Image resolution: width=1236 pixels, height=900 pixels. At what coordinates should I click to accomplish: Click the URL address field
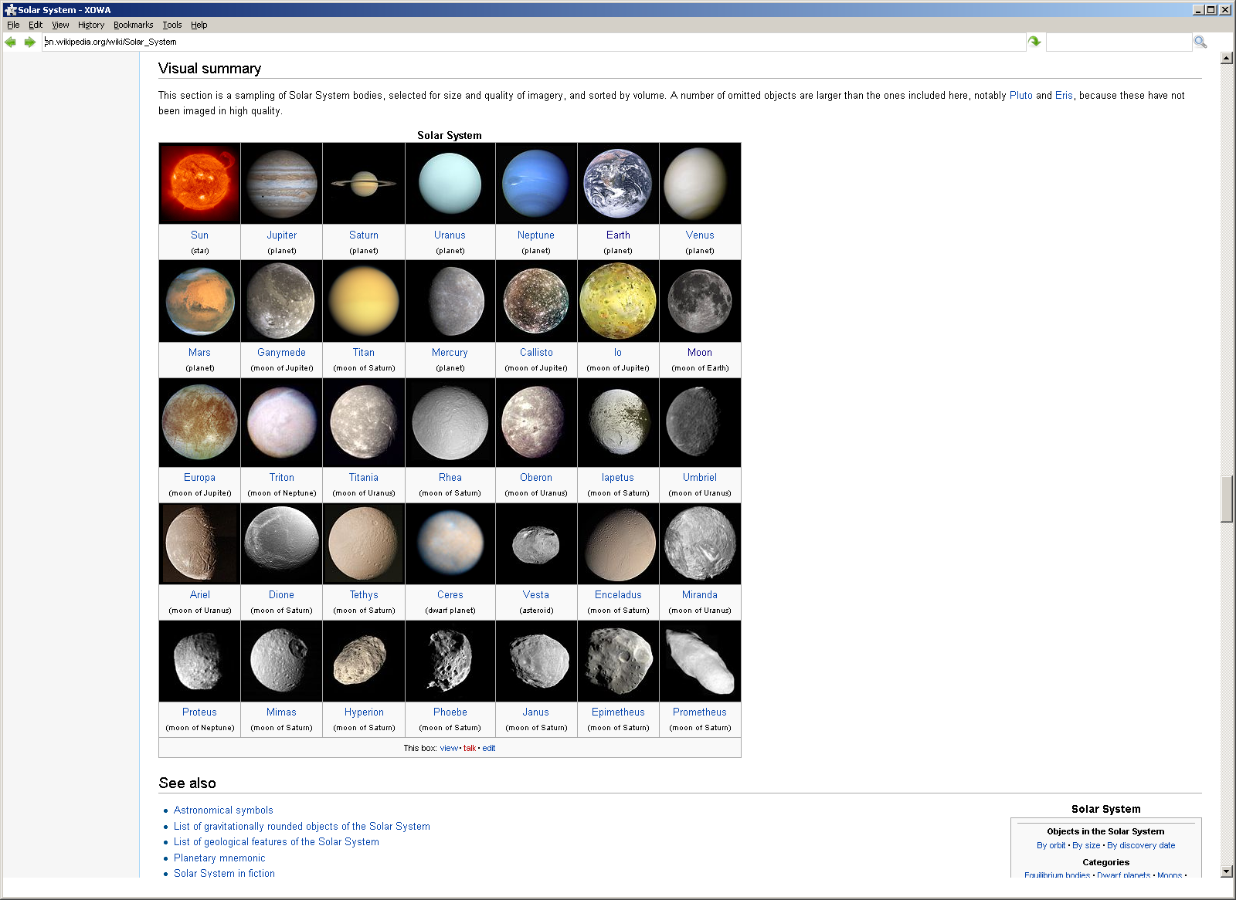[x=533, y=42]
